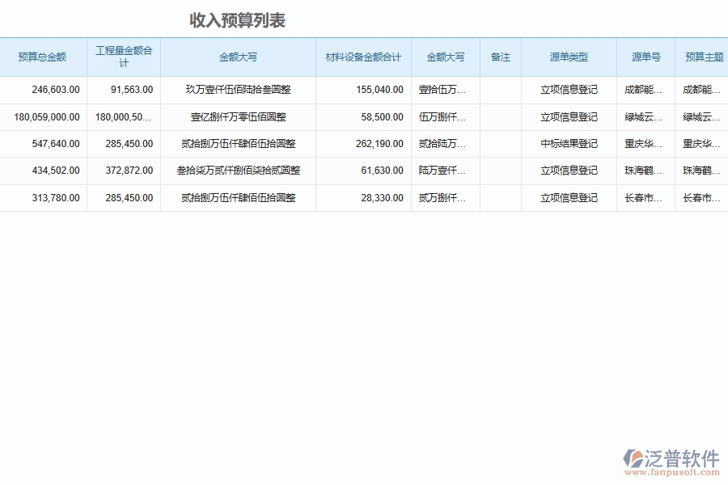Click the 立项信息登记 cell in first row

(x=569, y=90)
